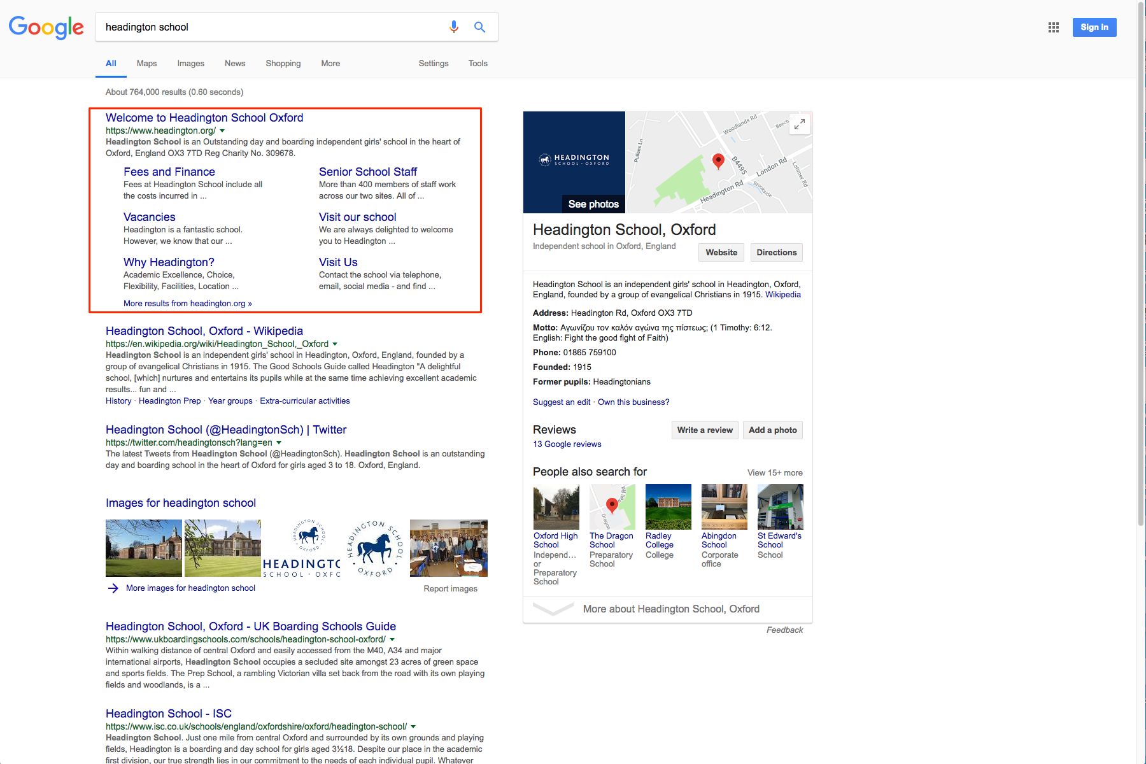This screenshot has width=1146, height=764.
Task: Open dropdown arrow next to isc.co.uk URL
Action: point(413,726)
